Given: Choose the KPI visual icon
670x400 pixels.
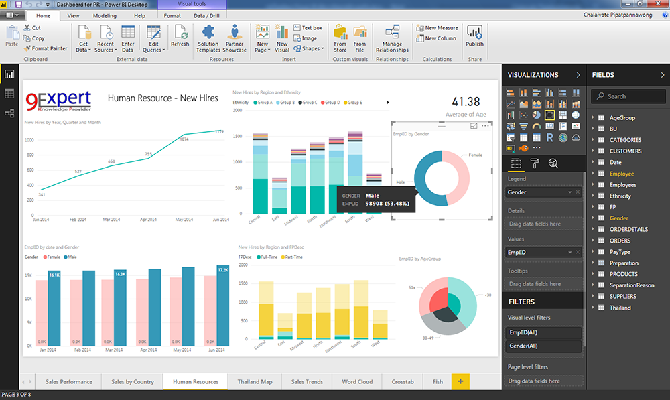Looking at the screenshot, I should [x=576, y=126].
